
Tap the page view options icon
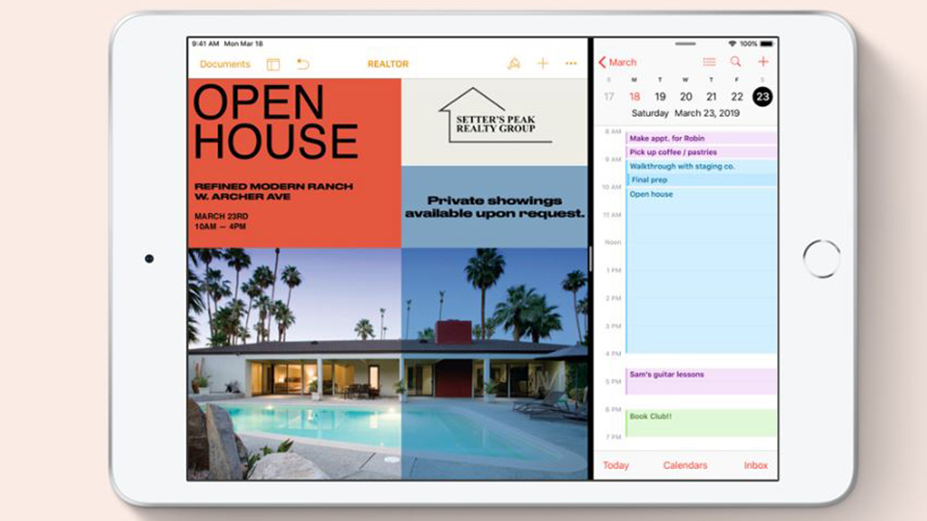tap(273, 65)
